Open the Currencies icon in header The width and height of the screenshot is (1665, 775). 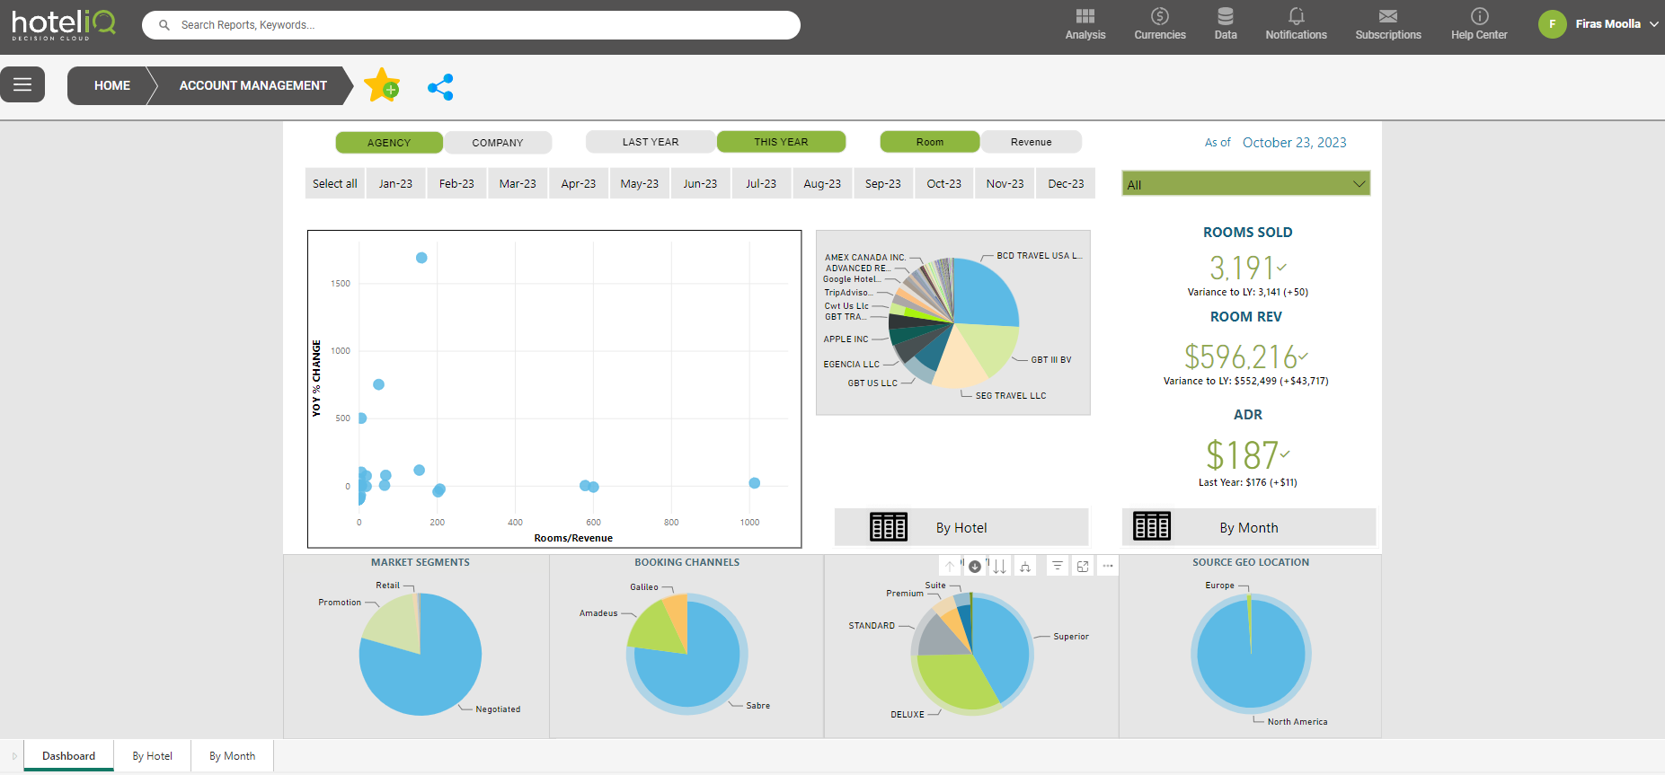1159,24
